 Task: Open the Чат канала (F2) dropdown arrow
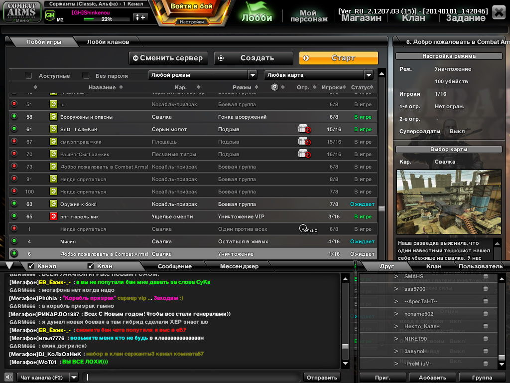74,378
